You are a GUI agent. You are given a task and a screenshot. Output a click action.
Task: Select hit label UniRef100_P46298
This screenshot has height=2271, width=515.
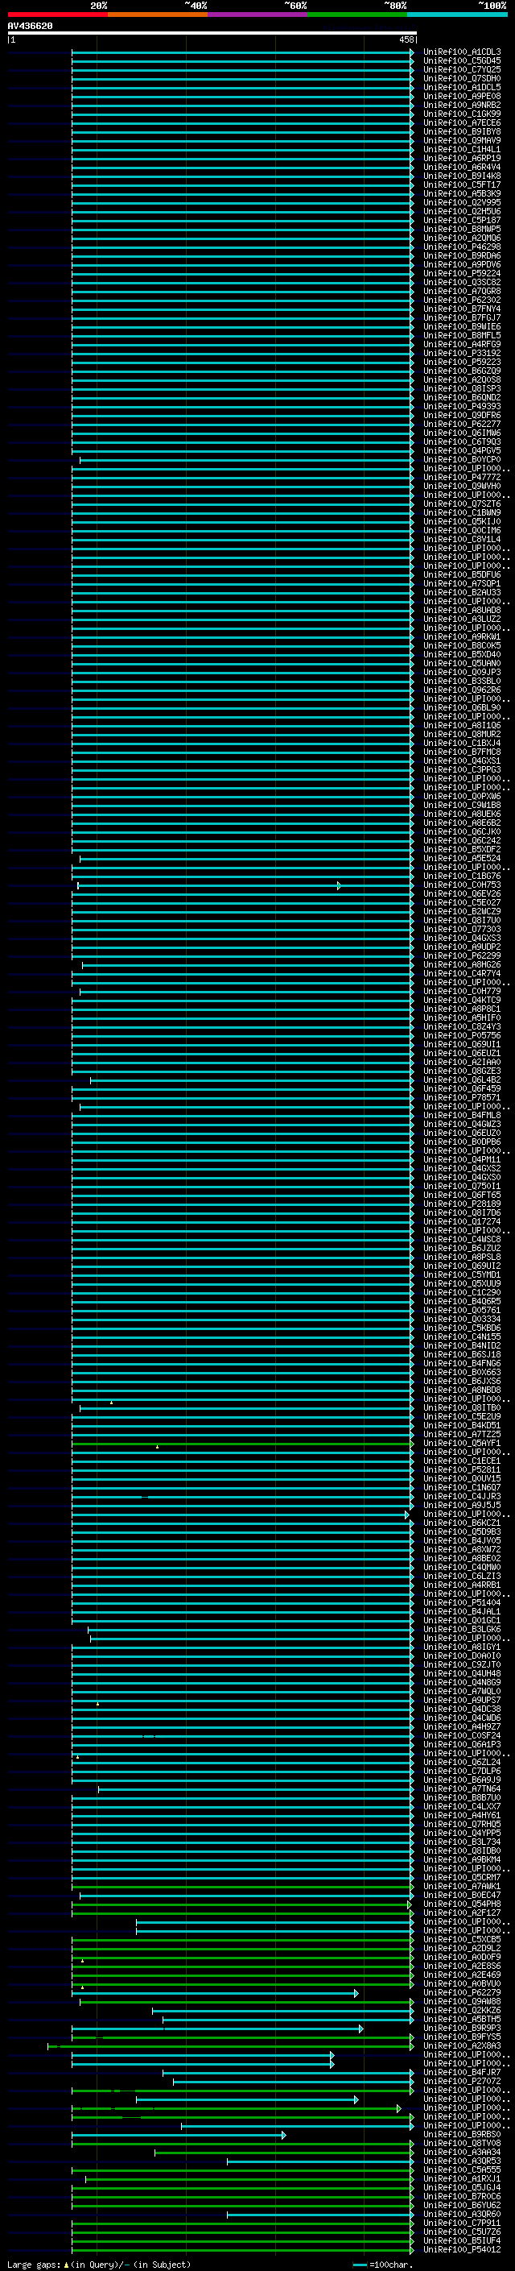pos(462,247)
